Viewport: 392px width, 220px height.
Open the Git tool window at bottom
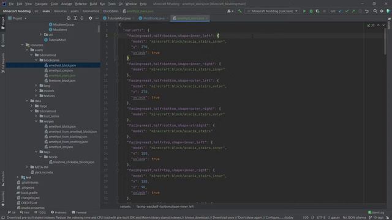pyautogui.click(x=12, y=213)
